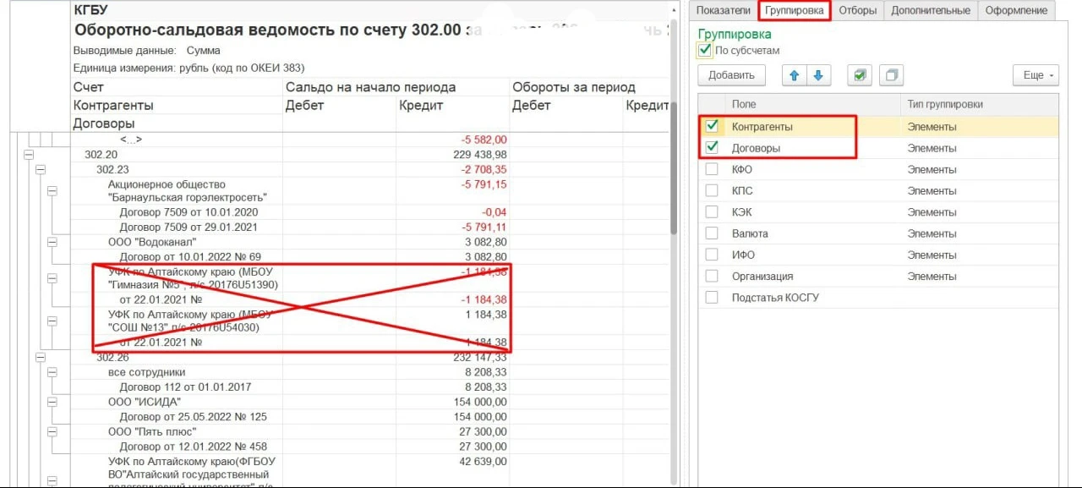Click the Договор 7509 от 29.01.2021 row
The width and height of the screenshot is (1082, 488).
(189, 228)
